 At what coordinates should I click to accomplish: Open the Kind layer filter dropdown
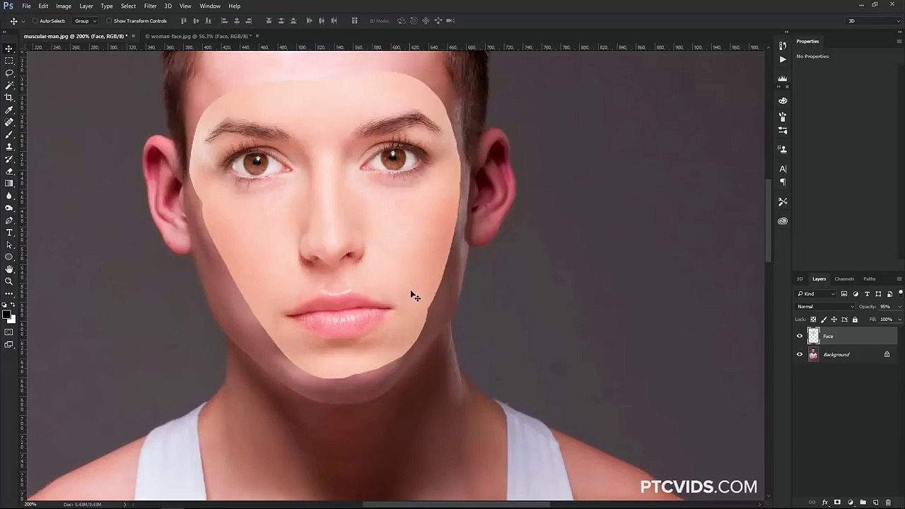point(817,294)
